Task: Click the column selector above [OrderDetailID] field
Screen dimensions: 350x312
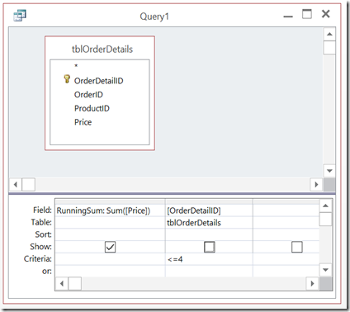Action: coord(209,201)
